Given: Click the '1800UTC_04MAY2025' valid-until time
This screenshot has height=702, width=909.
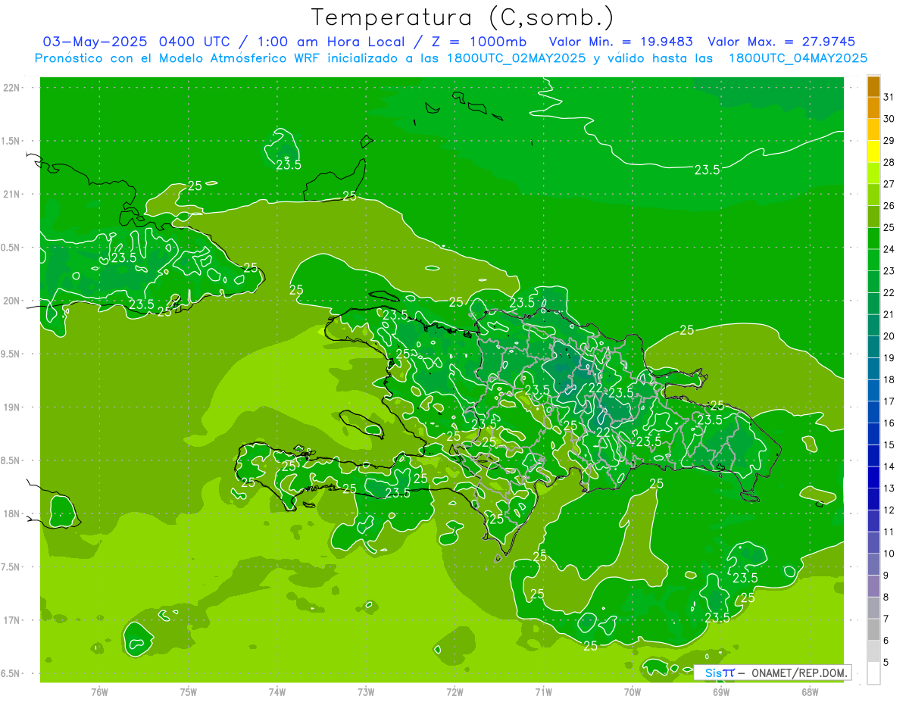Looking at the screenshot, I should (x=798, y=58).
